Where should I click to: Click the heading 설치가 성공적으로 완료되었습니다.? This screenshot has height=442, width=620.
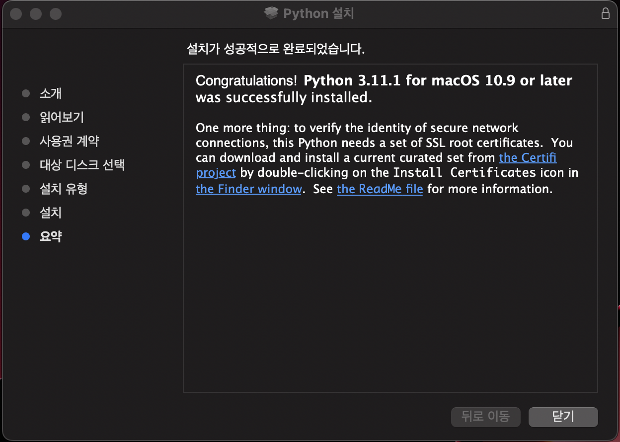click(276, 49)
